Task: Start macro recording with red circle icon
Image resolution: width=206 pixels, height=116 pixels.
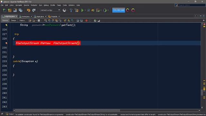Action: click(x=86, y=21)
